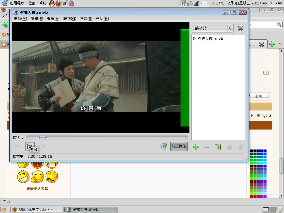The image size is (284, 213).
Task: Click the 播放中 status text
Action: pyautogui.click(x=18, y=156)
